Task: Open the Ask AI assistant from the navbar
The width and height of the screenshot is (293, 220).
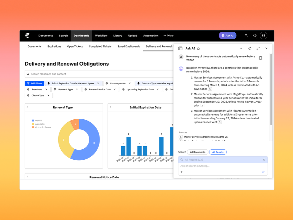Action: [x=227, y=36]
